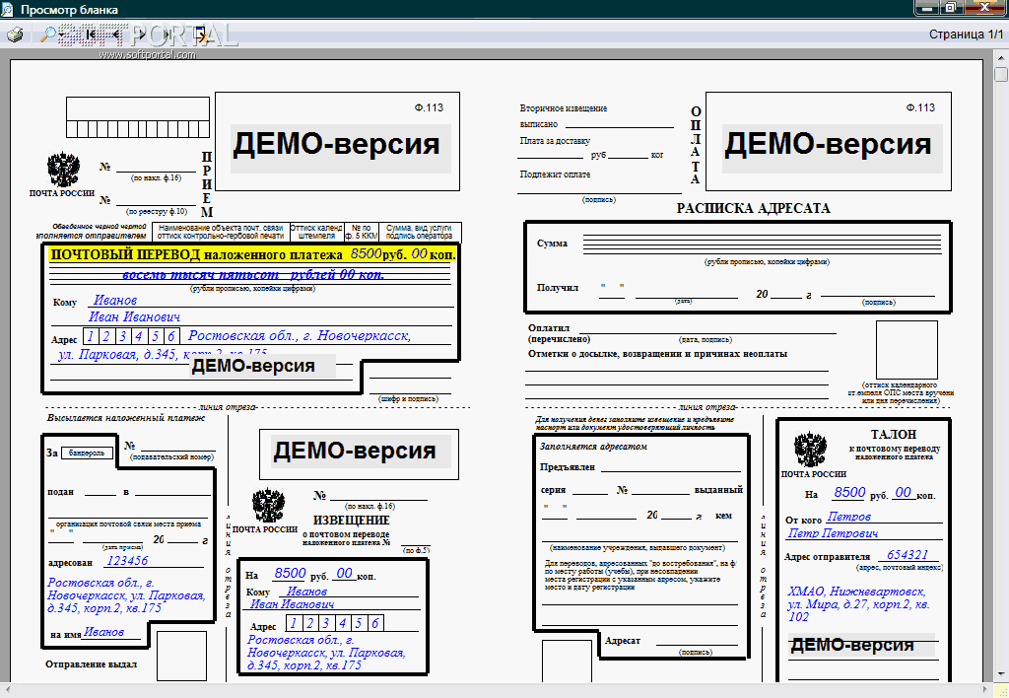Click sender surname 'Петров' in the talon

point(848,517)
